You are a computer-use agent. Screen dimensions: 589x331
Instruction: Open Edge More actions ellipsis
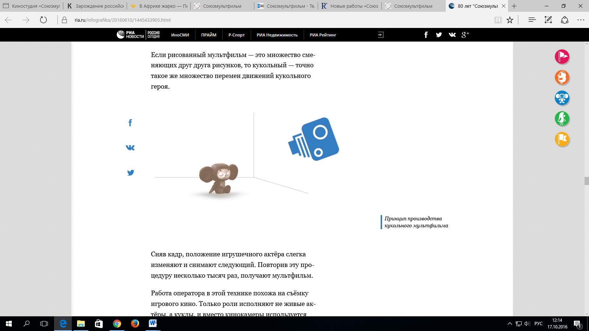581,20
